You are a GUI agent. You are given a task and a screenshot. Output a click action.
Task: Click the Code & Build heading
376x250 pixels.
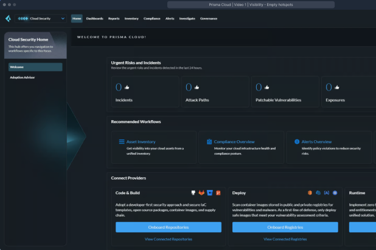point(128,193)
